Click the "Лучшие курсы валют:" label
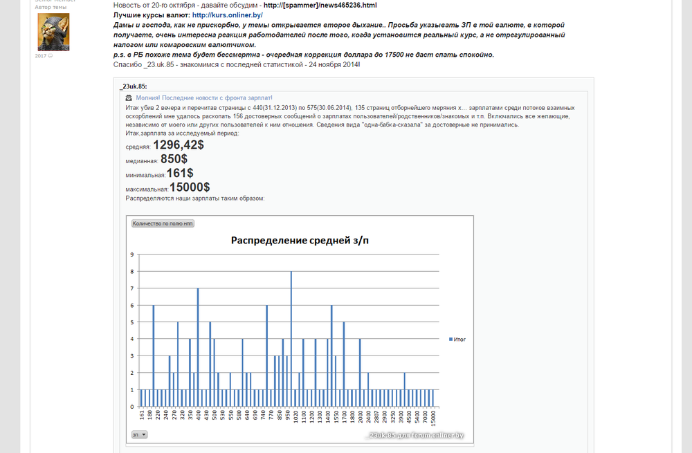This screenshot has height=453, width=692. pos(152,15)
